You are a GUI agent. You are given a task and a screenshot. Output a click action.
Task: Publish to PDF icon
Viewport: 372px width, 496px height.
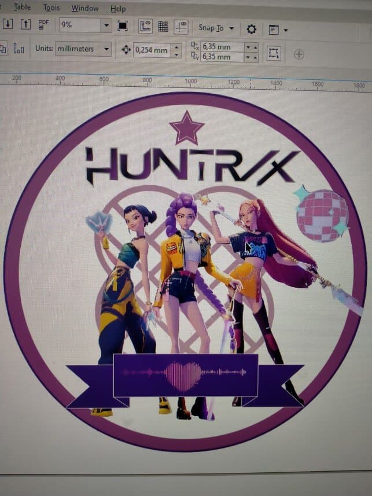coord(43,24)
